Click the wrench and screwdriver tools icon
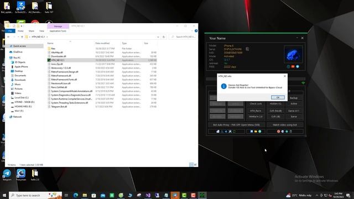 click(230, 132)
